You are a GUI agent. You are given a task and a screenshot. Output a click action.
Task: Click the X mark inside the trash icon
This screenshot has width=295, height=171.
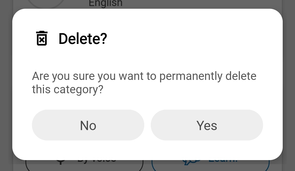click(x=42, y=40)
